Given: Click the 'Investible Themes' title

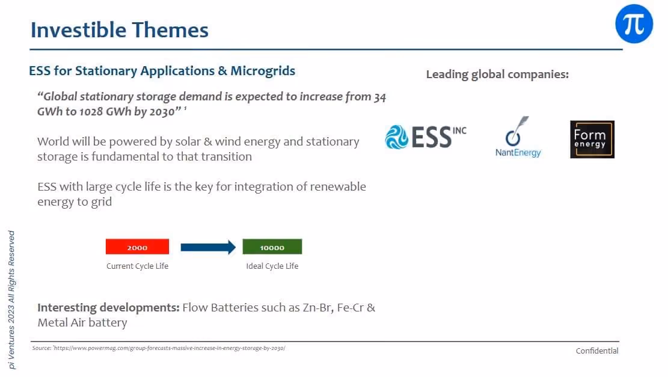Looking at the screenshot, I should (x=120, y=30).
